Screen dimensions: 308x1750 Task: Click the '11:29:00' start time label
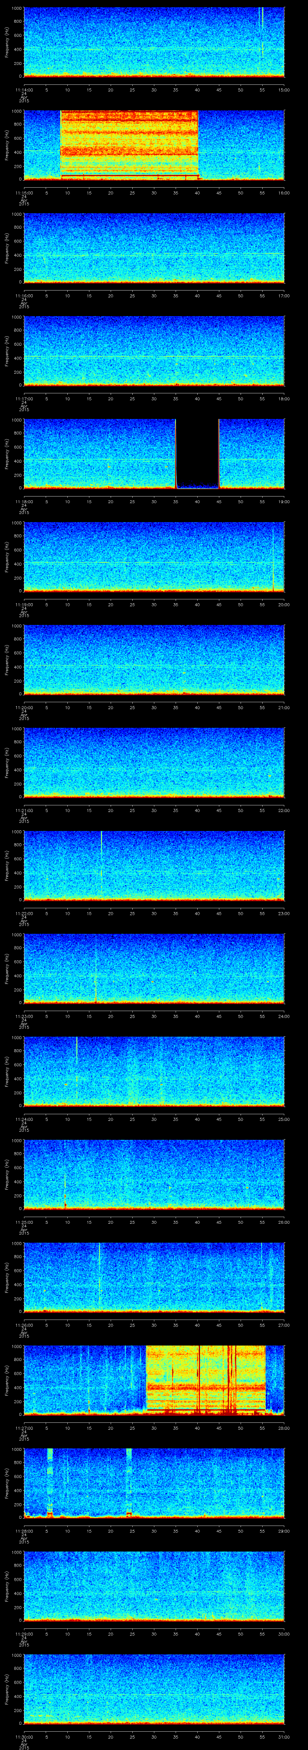pos(24,1633)
